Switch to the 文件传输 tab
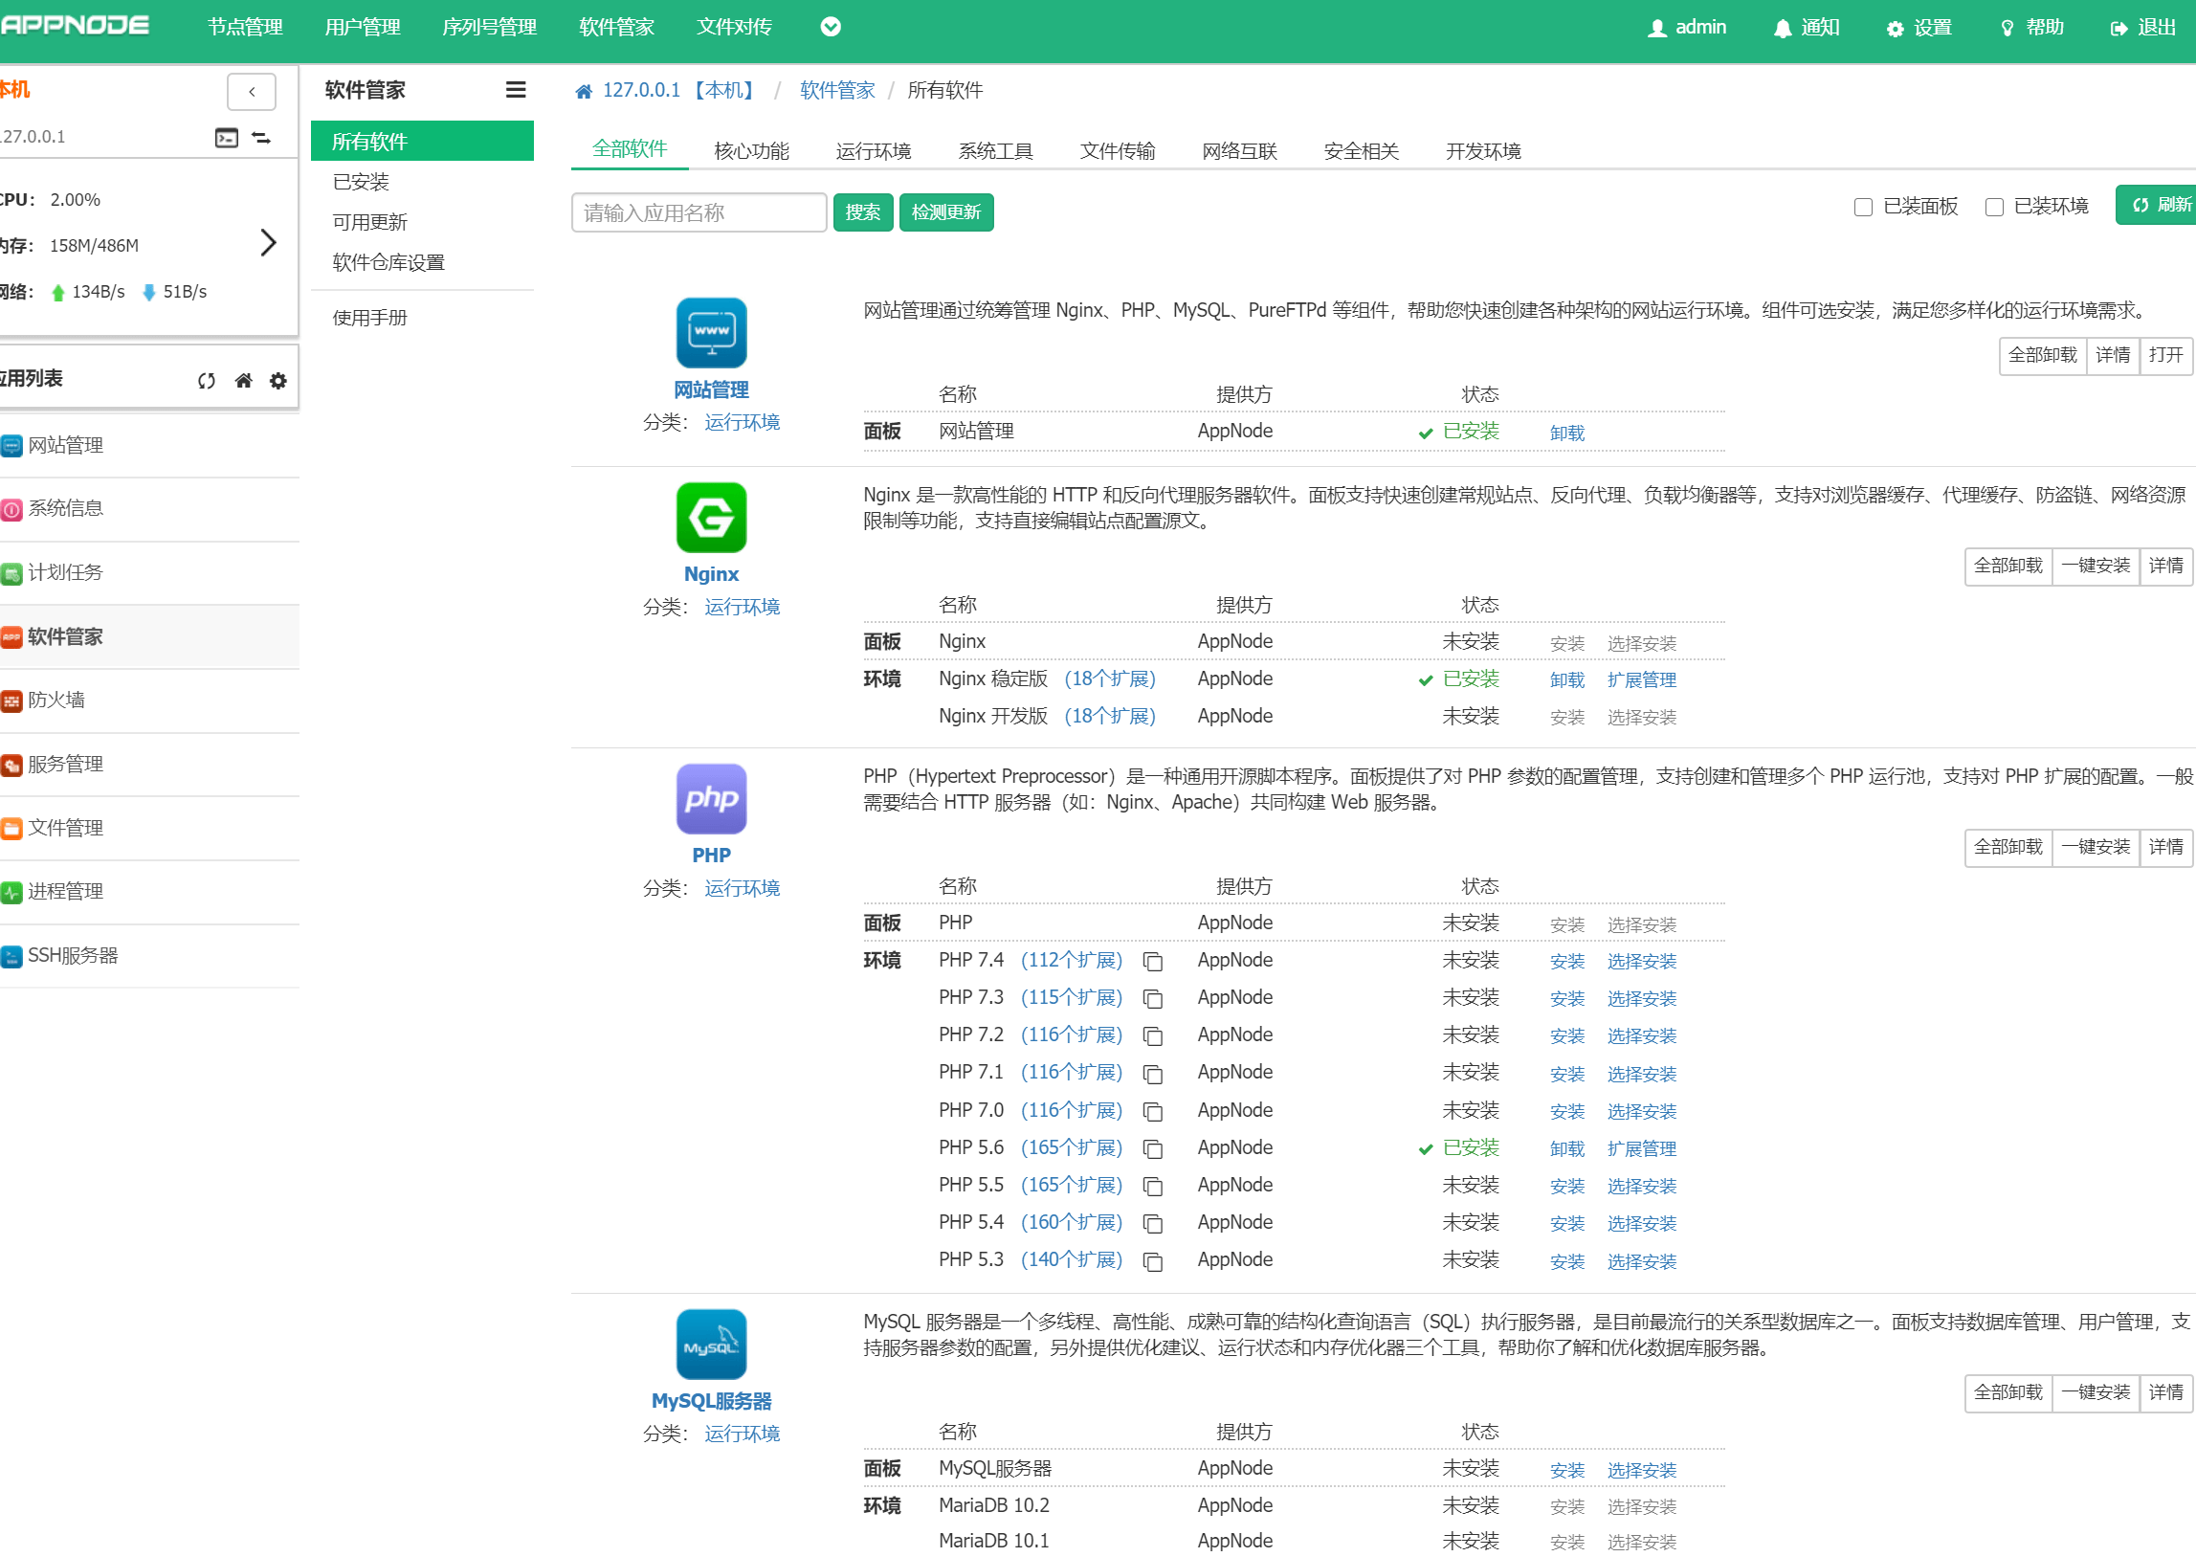 pyautogui.click(x=1118, y=150)
